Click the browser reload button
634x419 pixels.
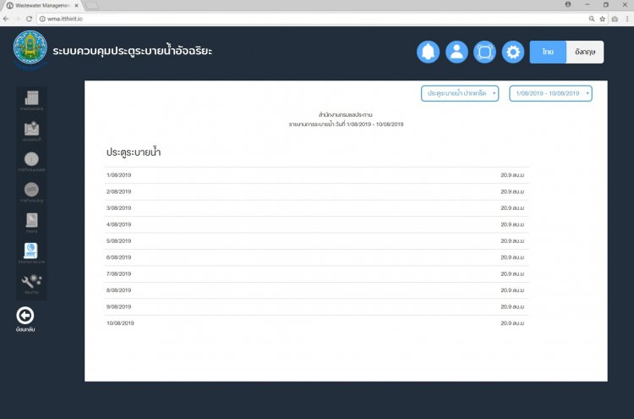pos(30,18)
